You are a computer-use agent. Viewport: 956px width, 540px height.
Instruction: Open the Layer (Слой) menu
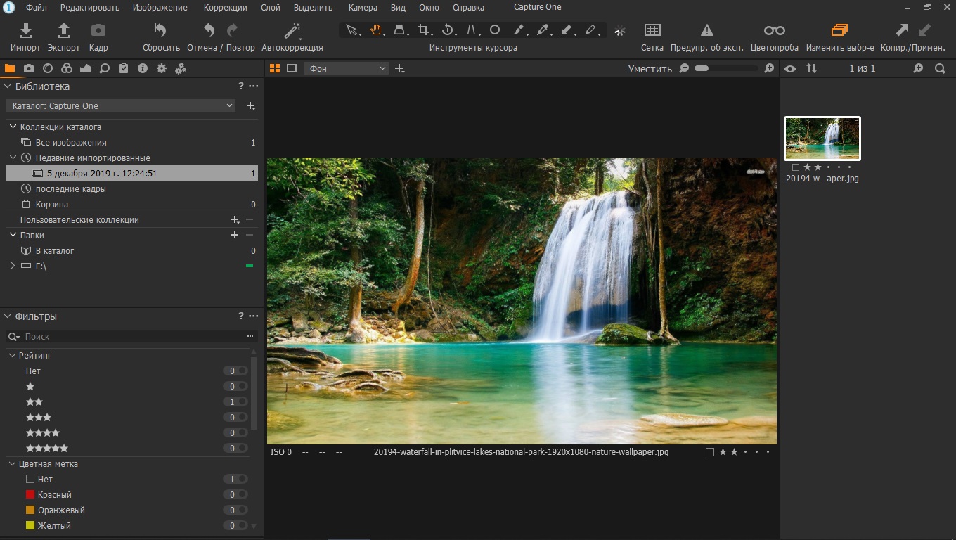click(x=270, y=8)
